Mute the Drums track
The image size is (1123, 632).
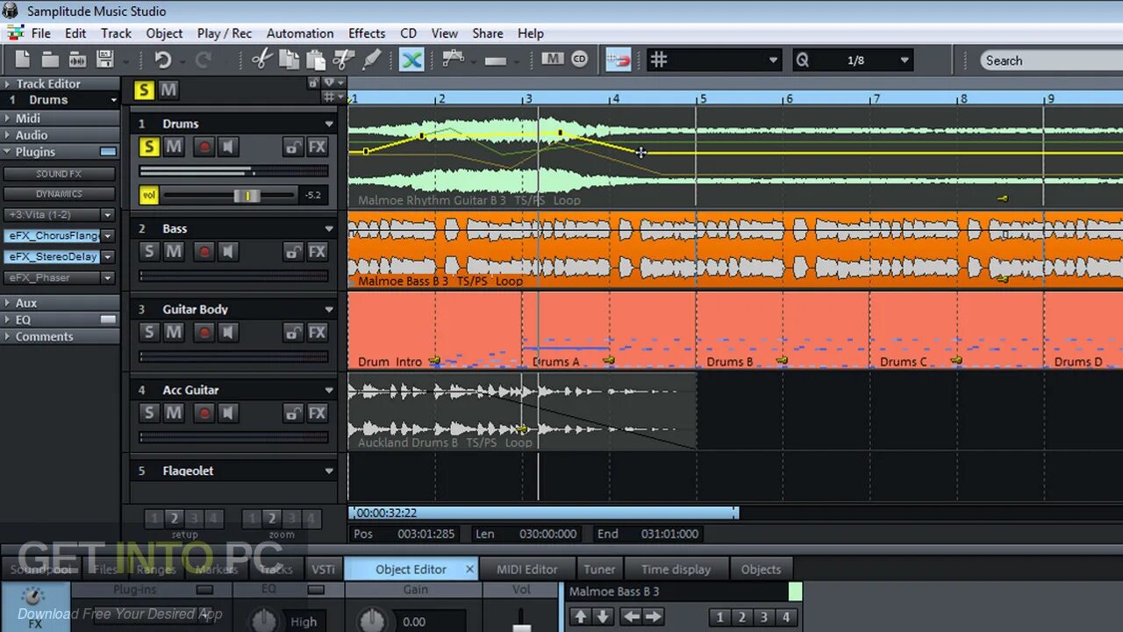(174, 147)
